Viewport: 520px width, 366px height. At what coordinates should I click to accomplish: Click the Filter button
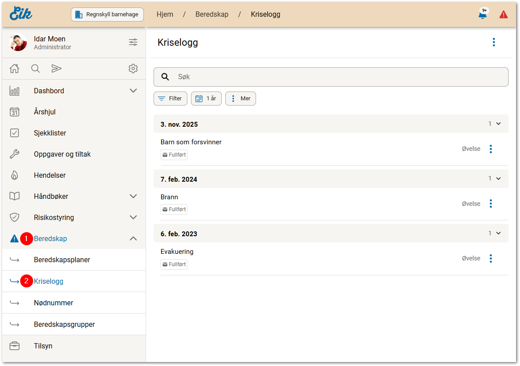[x=170, y=99]
